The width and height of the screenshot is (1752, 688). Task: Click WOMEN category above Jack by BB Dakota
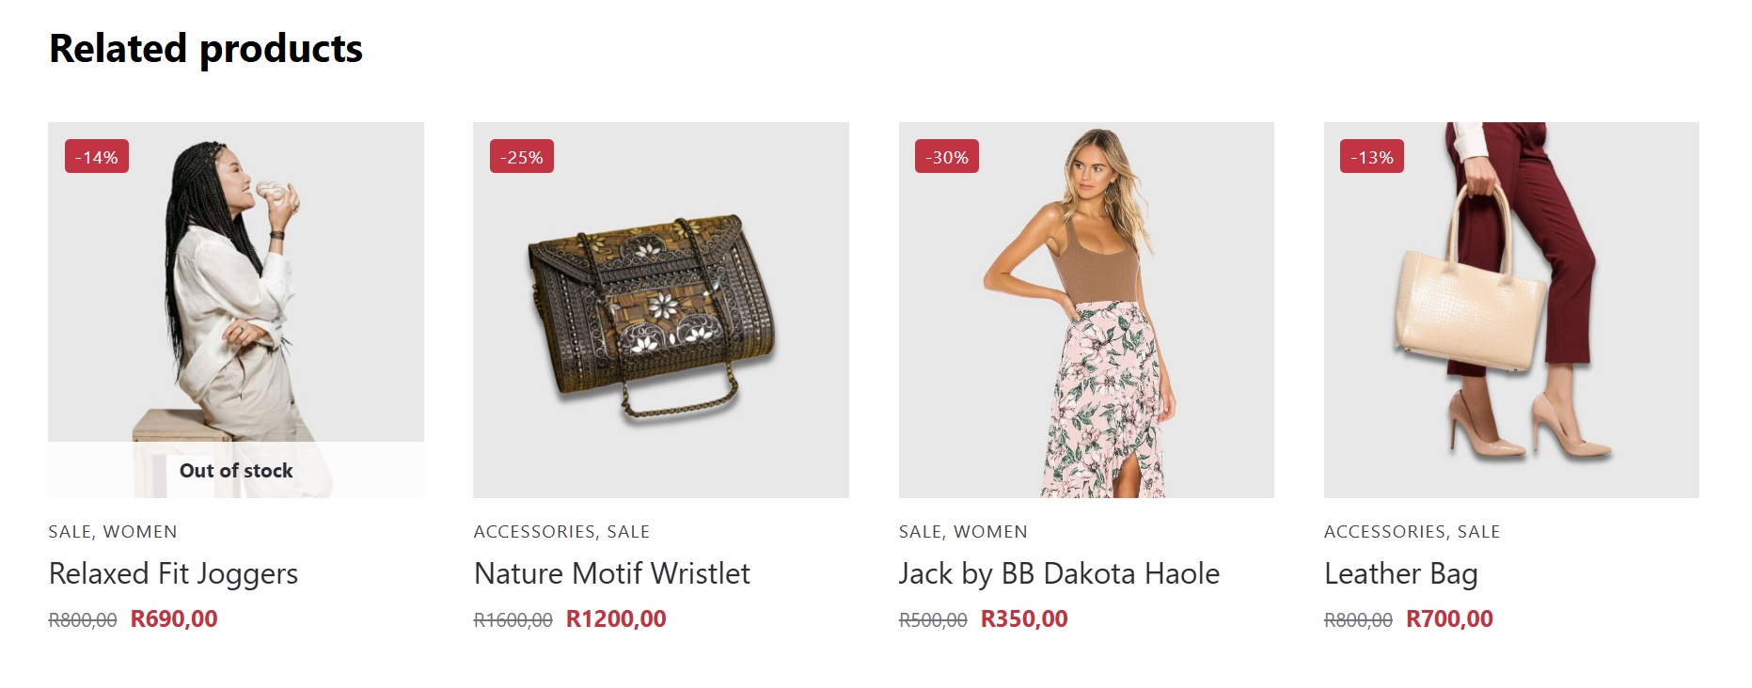(x=990, y=532)
